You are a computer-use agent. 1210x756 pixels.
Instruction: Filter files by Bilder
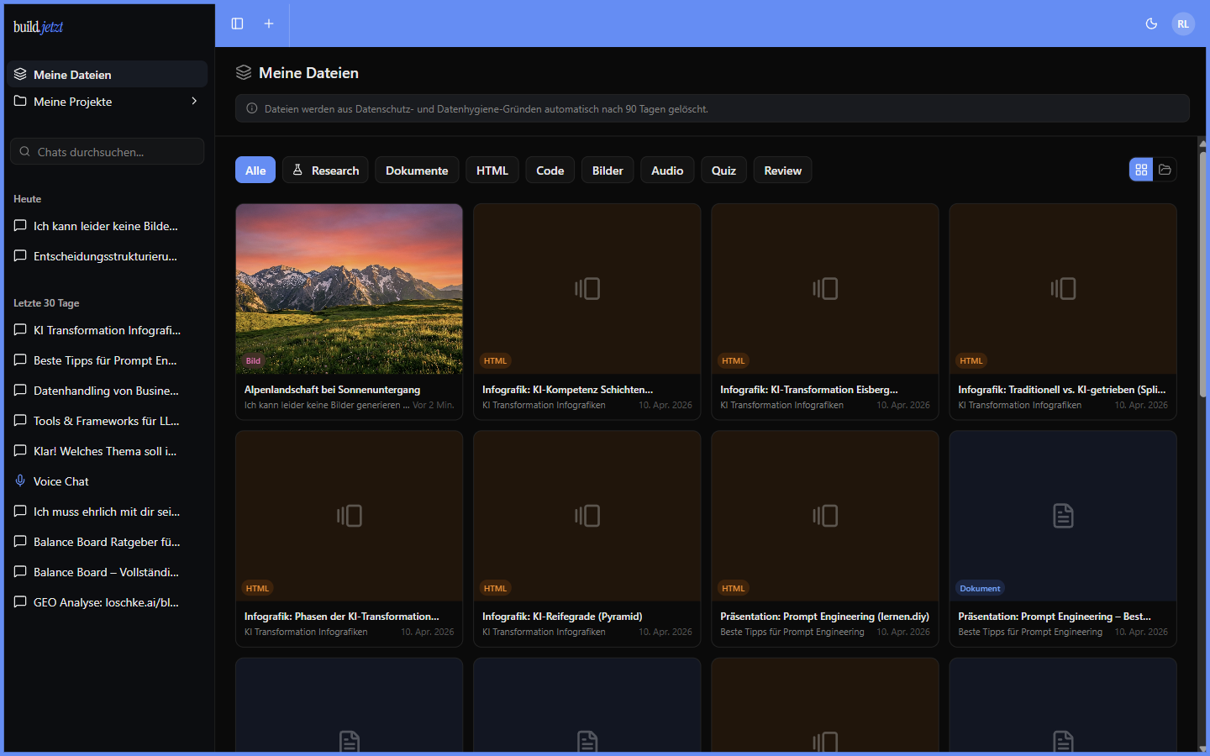click(x=608, y=170)
